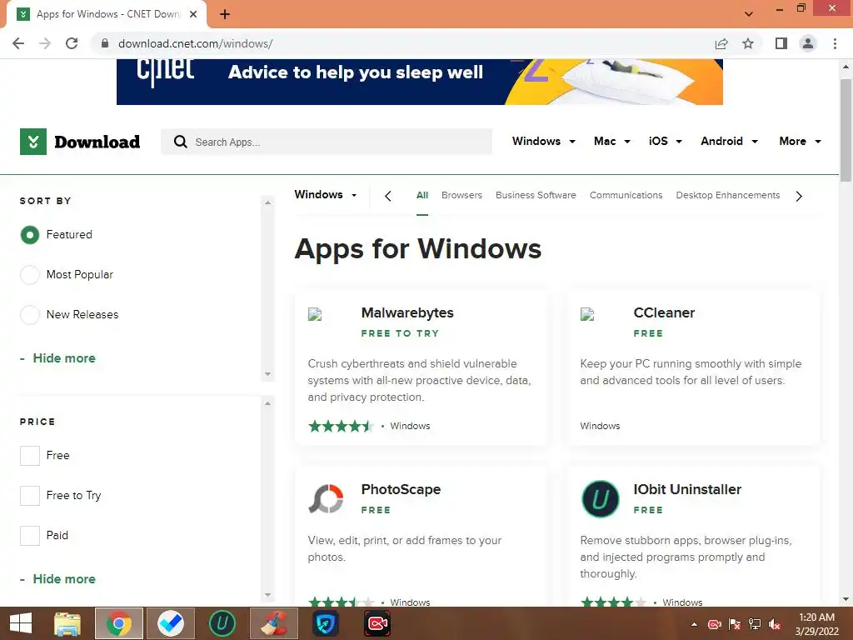Open the IObit Uninstaller app page

tap(687, 489)
